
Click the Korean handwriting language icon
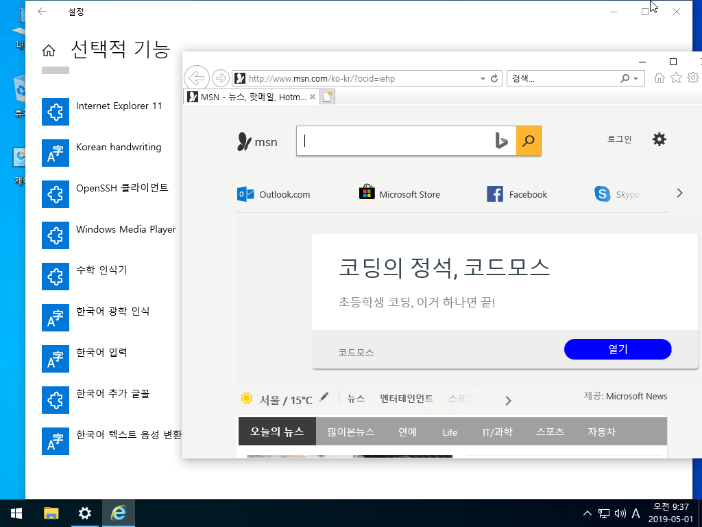56,153
